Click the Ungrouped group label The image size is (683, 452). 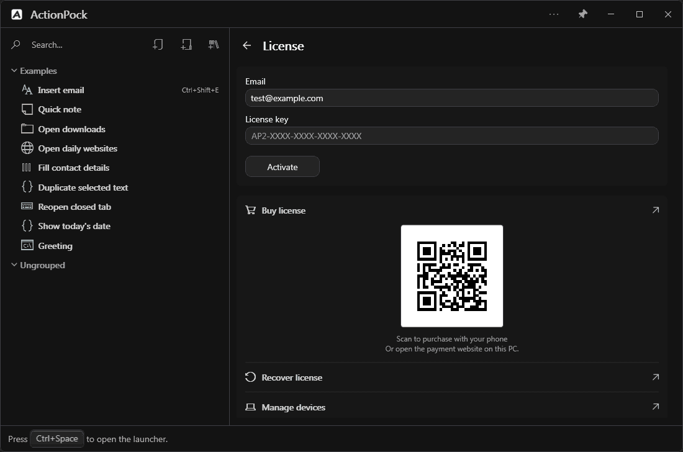click(x=42, y=265)
